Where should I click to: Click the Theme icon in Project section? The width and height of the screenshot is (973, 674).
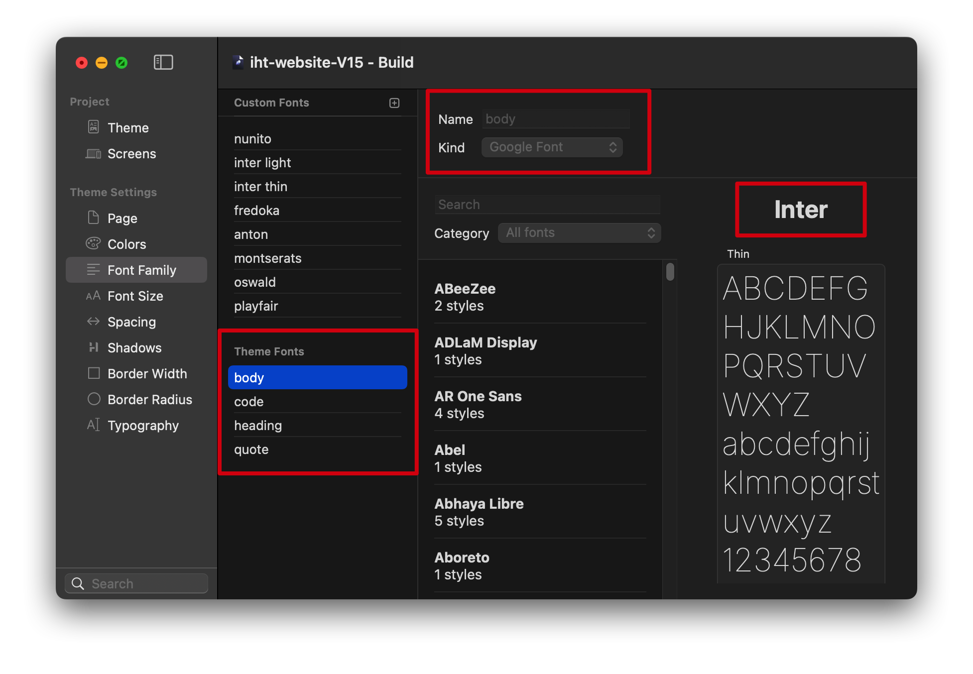(x=94, y=127)
